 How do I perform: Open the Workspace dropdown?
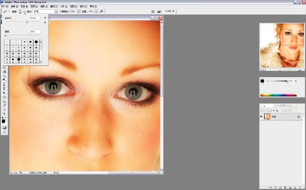pyautogui.click(x=169, y=11)
